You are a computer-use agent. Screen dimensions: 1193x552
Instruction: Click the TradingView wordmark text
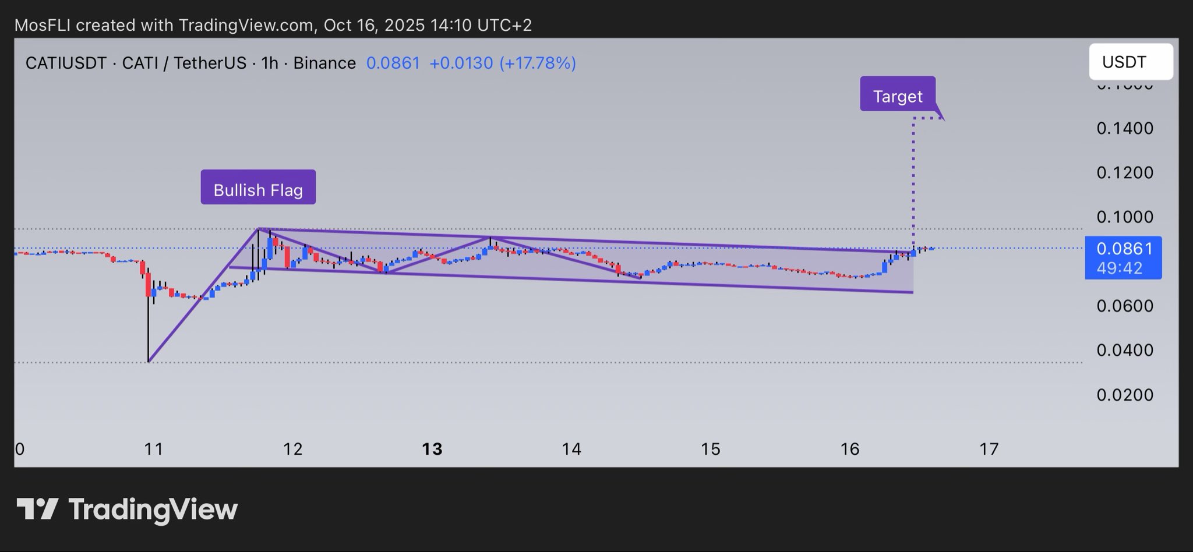click(153, 509)
